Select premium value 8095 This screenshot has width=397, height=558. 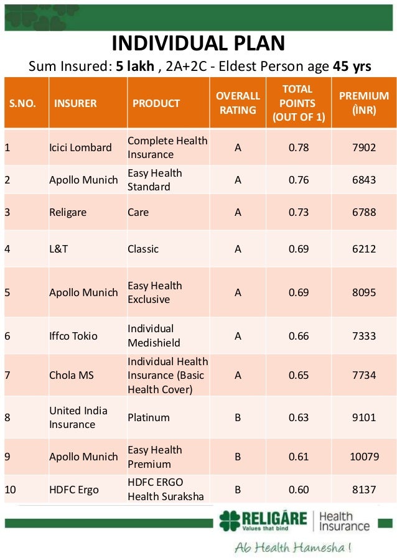click(x=363, y=292)
